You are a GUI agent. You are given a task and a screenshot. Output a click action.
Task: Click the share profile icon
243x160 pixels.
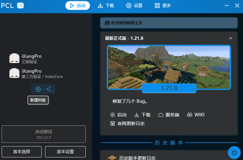[49, 89]
